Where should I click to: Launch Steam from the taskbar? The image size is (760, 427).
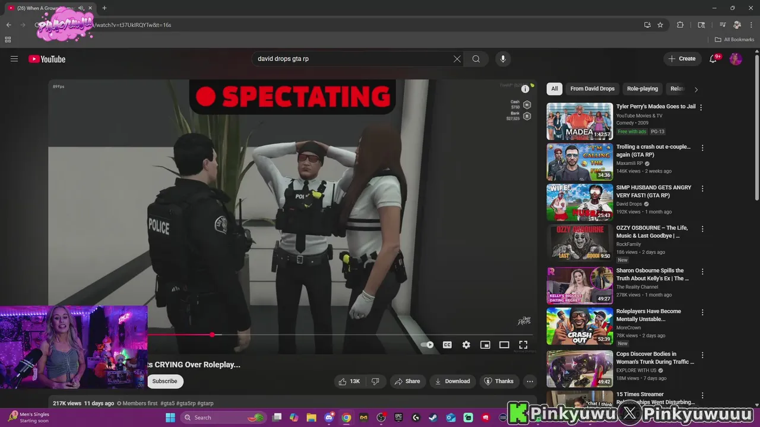433,418
